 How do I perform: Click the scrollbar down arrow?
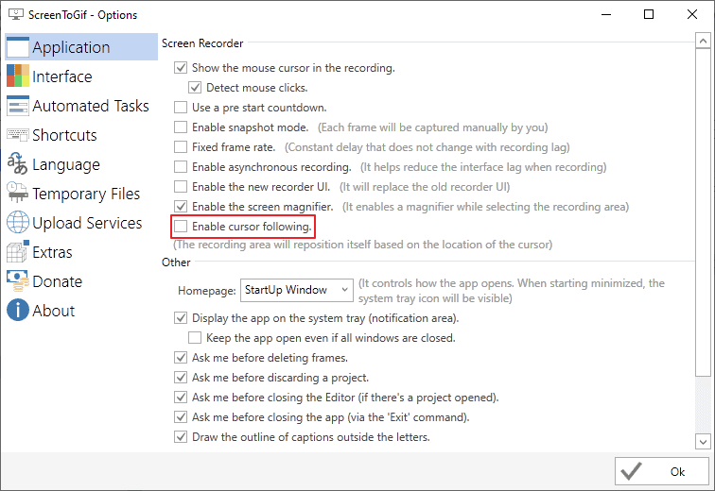(703, 441)
